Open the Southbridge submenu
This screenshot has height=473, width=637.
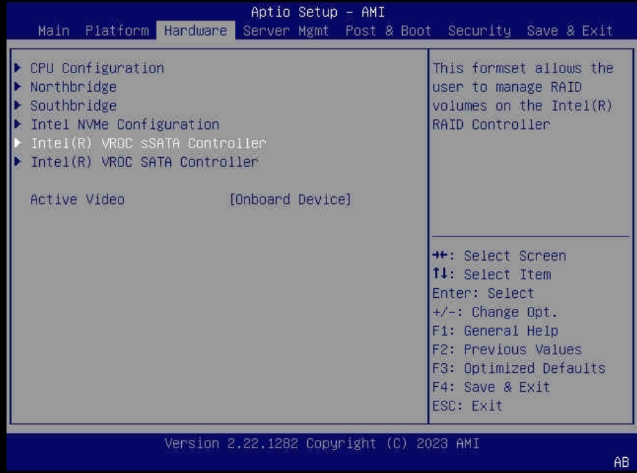click(74, 105)
